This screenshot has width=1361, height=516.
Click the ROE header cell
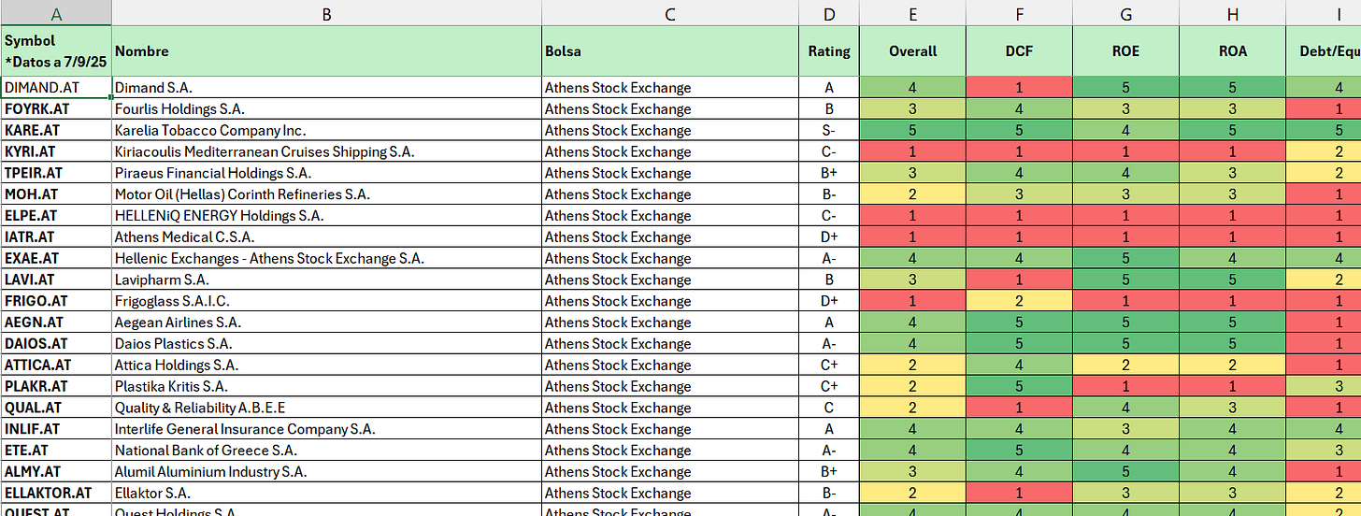1125,51
